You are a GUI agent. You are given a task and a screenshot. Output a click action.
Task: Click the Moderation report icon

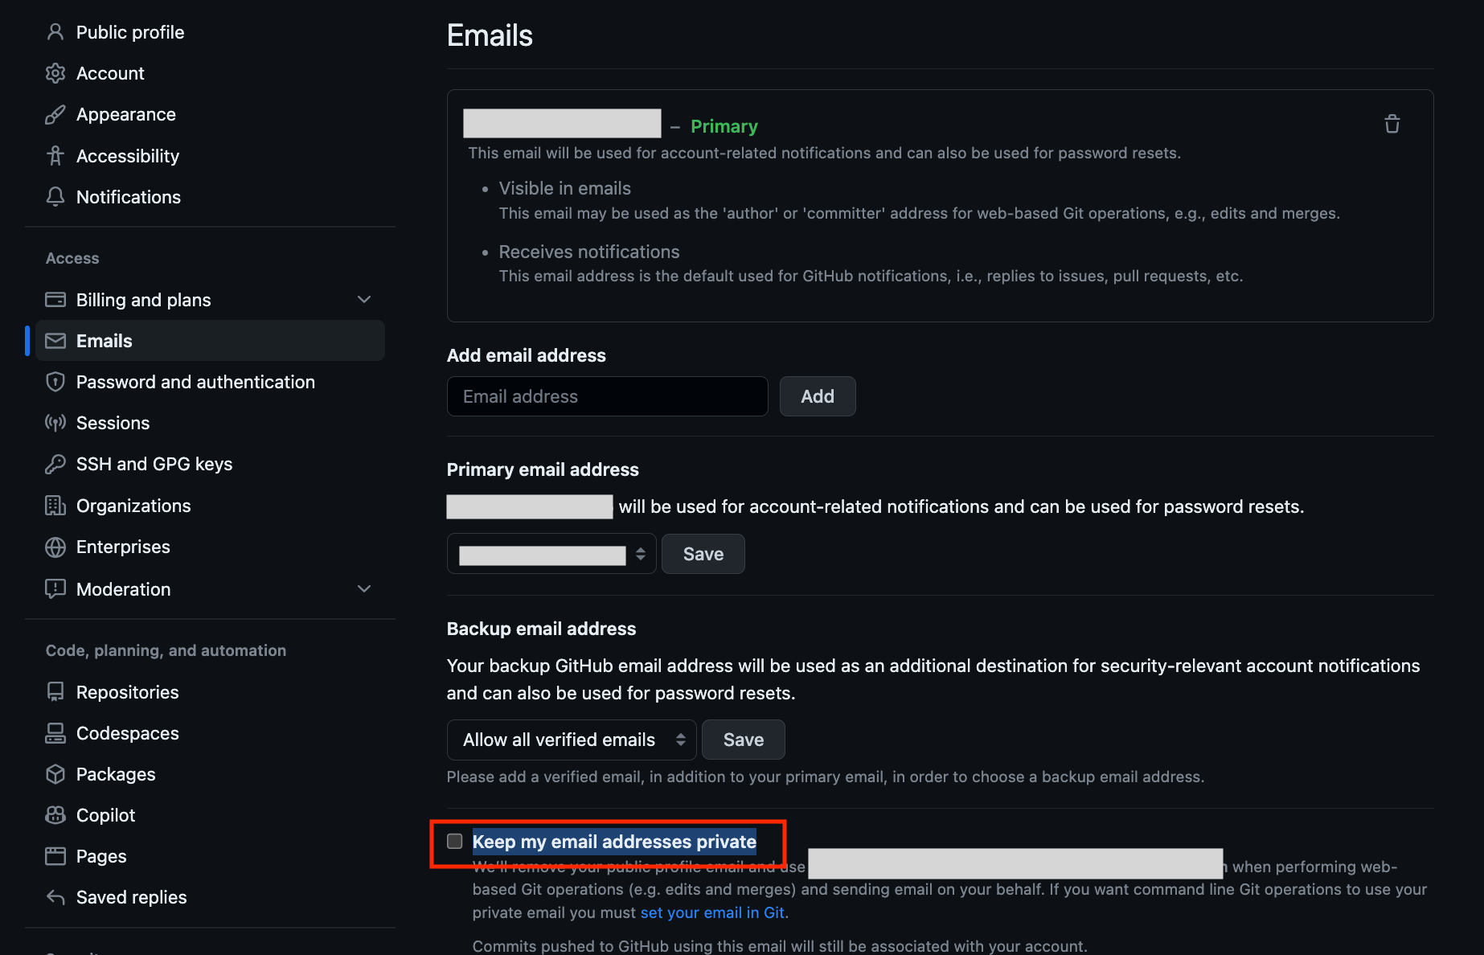pos(55,589)
